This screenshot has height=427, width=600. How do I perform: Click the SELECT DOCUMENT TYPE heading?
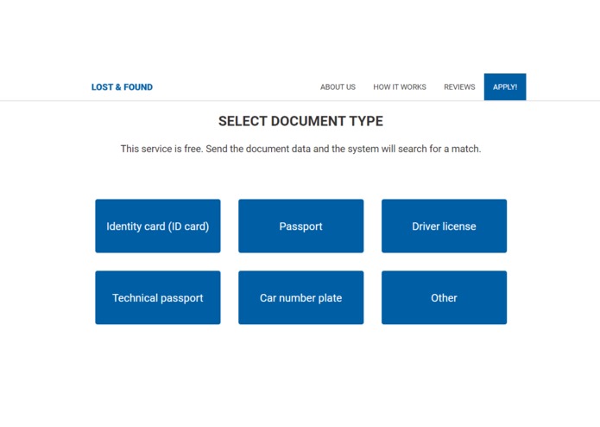[300, 121]
